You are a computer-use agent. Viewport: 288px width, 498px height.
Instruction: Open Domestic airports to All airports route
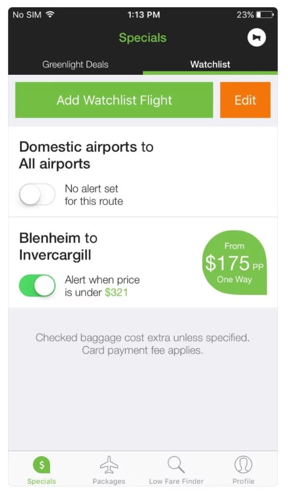click(87, 155)
